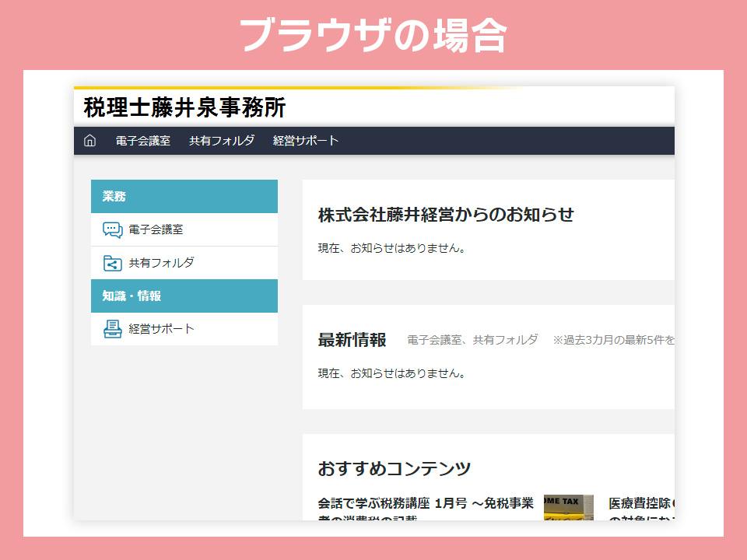747x560 pixels.
Task: Click the home icon in the navigation bar
Action: tap(89, 141)
